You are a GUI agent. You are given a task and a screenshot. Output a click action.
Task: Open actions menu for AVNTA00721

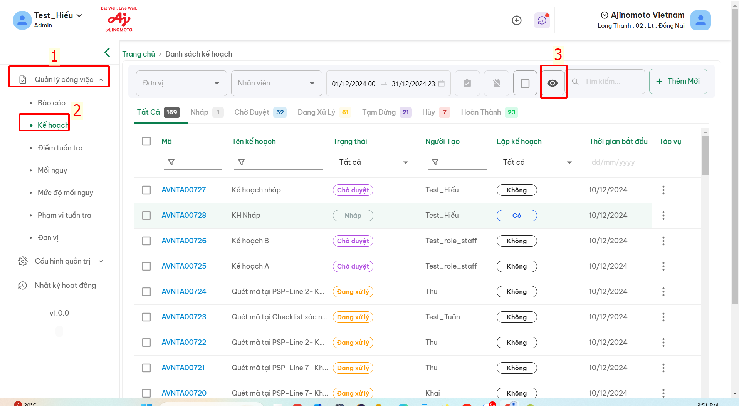coord(663,368)
